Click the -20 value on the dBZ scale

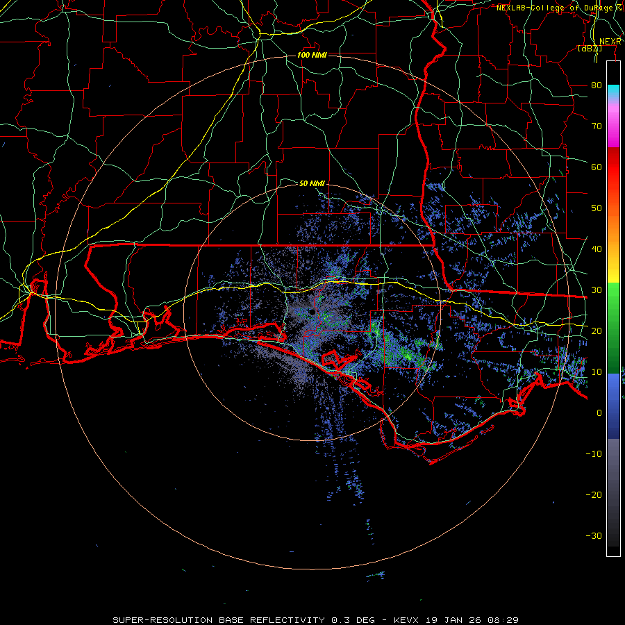point(594,495)
